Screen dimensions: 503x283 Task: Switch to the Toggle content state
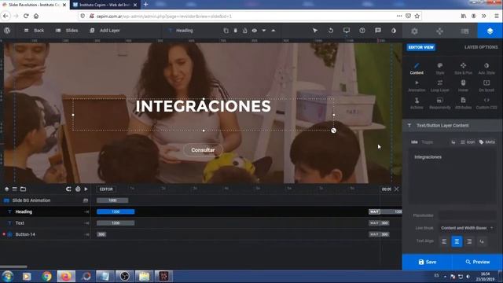pyautogui.click(x=427, y=141)
